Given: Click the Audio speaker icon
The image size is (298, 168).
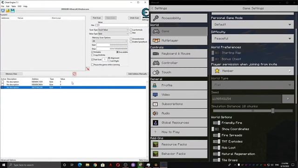Looking at the screenshot, I should pos(155,113).
